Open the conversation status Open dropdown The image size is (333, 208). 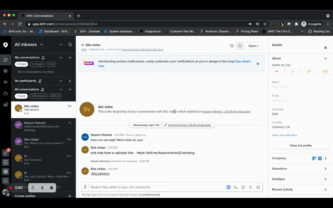point(254,46)
